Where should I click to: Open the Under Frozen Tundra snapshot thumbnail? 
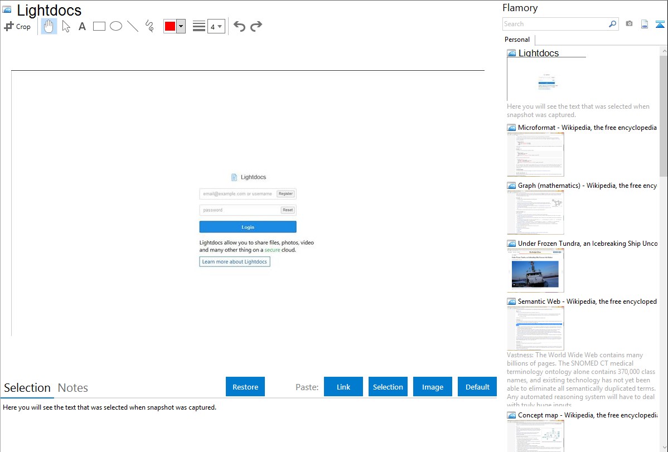coord(535,270)
